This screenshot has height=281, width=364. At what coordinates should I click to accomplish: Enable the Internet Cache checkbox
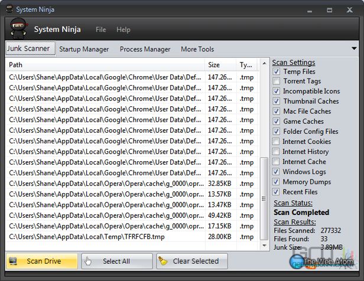[x=276, y=162]
